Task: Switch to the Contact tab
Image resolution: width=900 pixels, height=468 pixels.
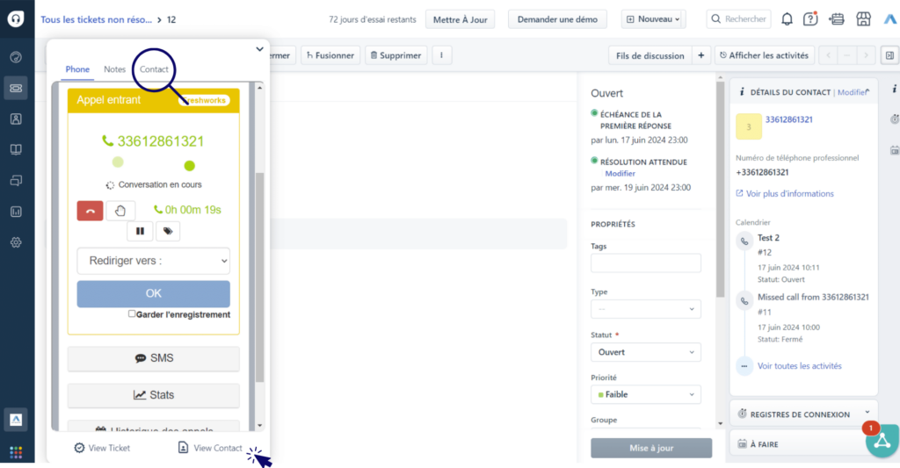Action: point(154,68)
